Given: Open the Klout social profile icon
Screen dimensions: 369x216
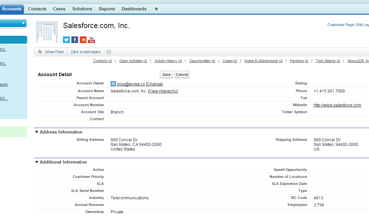Looking at the screenshot, I should click(83, 40).
